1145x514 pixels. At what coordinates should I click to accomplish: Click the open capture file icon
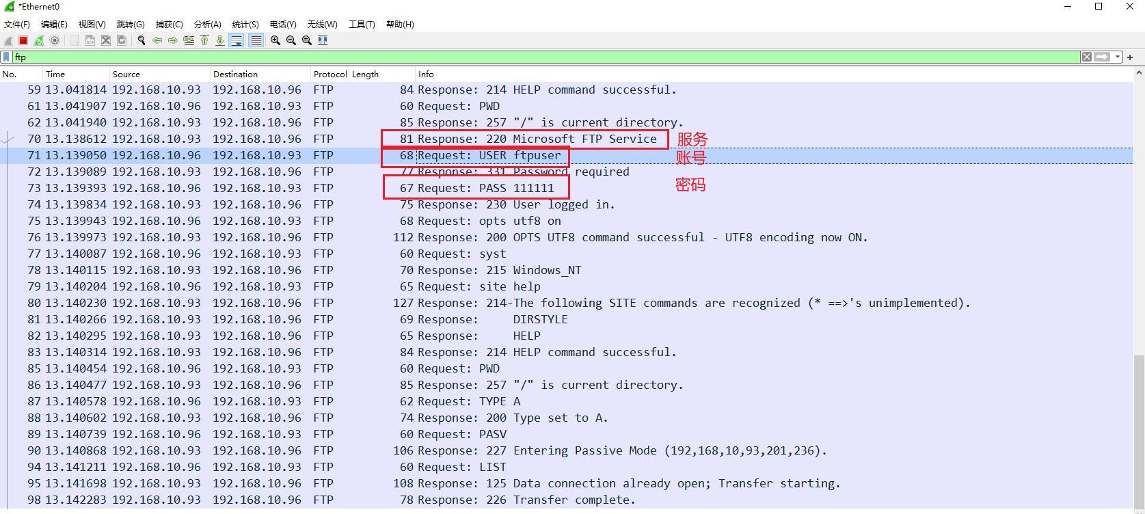(x=75, y=40)
